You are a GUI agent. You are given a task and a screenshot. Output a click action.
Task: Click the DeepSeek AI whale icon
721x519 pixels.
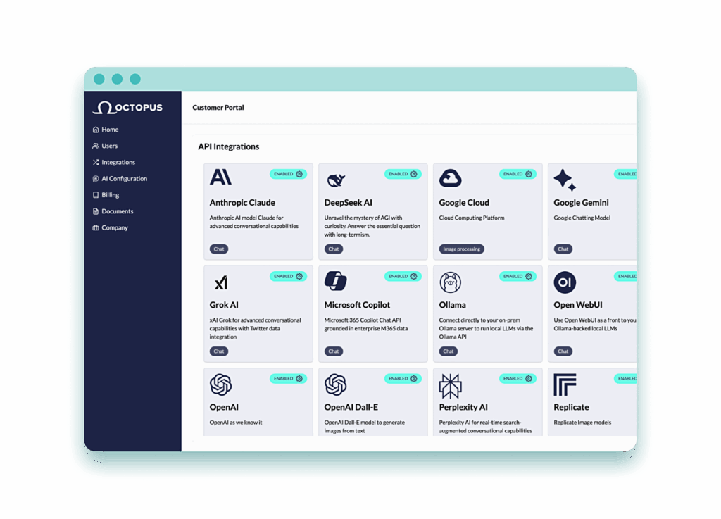point(336,180)
